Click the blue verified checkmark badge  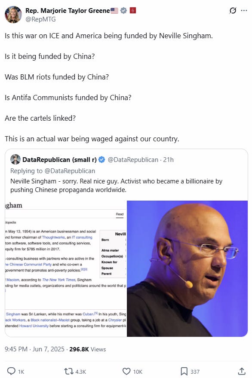pyautogui.click(x=123, y=11)
